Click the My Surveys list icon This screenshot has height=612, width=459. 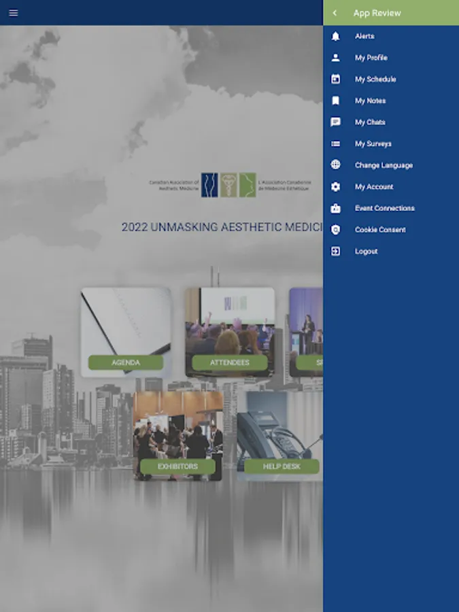click(x=336, y=143)
